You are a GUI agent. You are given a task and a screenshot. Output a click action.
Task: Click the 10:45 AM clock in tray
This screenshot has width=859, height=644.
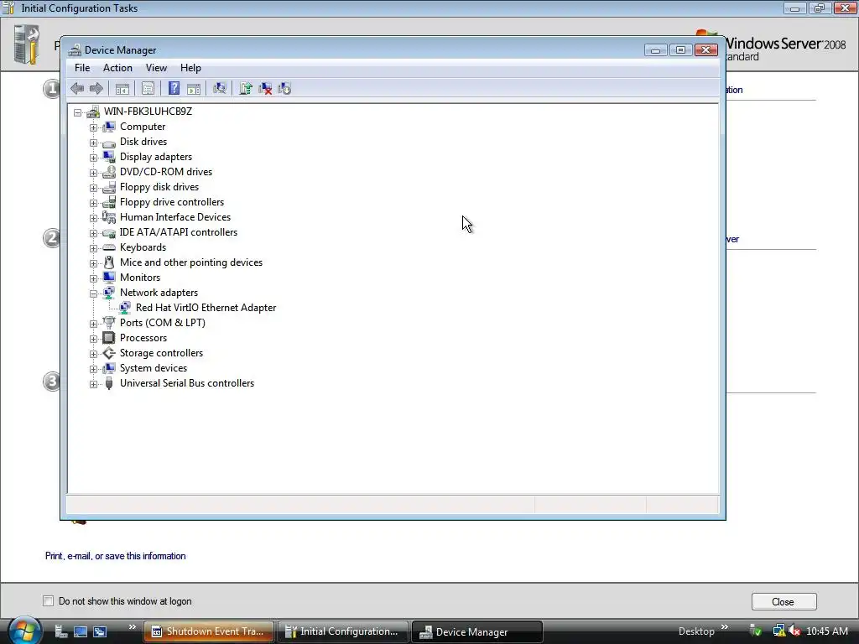click(x=827, y=631)
